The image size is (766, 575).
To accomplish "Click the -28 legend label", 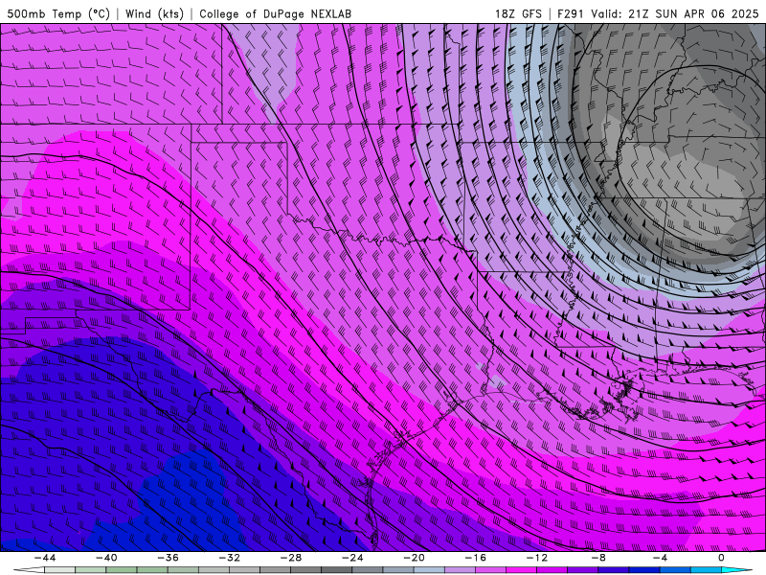I will (291, 558).
